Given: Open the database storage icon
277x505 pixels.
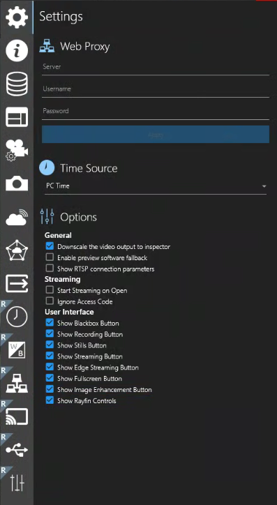Looking at the screenshot, I should [x=17, y=84].
